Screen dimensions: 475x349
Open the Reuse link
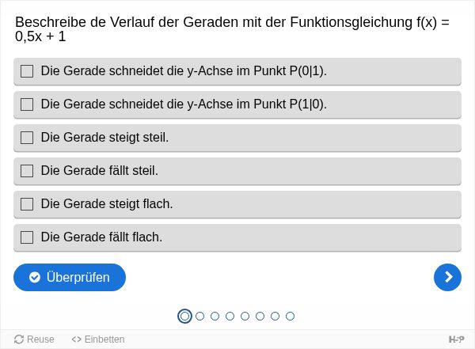34,340
